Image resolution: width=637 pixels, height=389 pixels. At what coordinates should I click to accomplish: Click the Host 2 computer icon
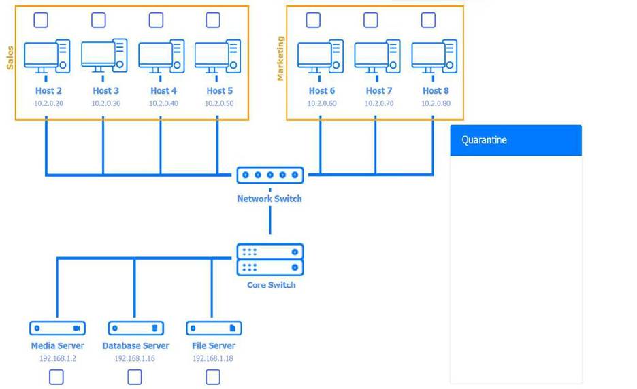(46, 57)
